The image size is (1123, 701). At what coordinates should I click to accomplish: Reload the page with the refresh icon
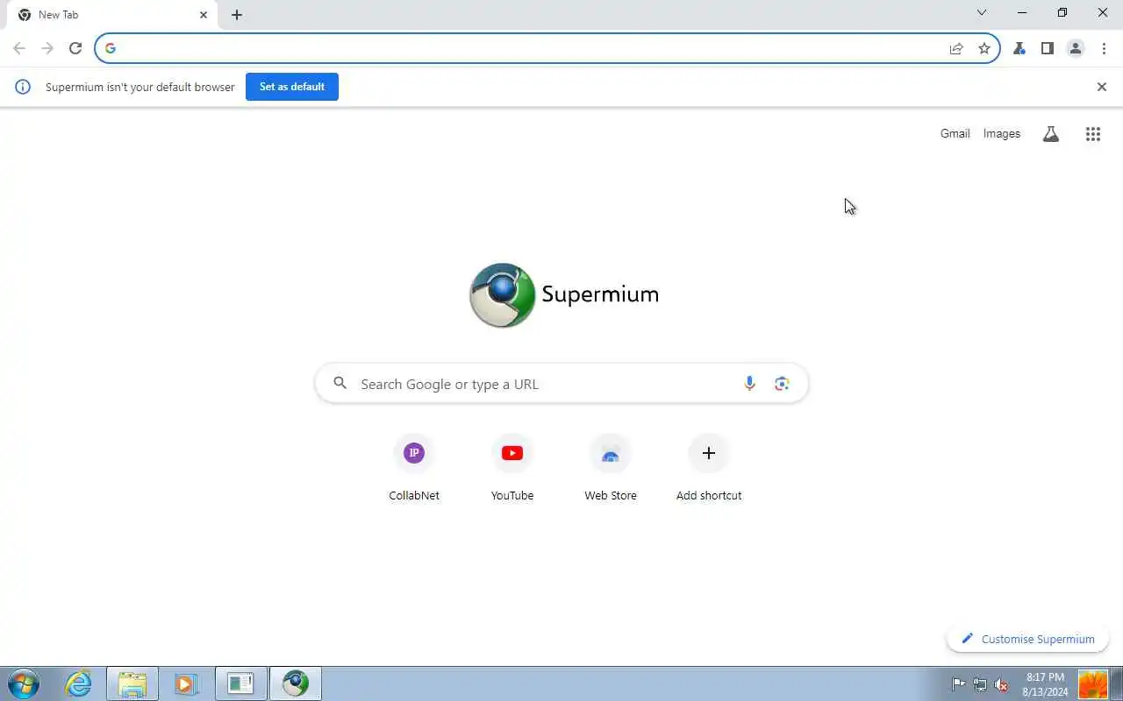pos(75,48)
